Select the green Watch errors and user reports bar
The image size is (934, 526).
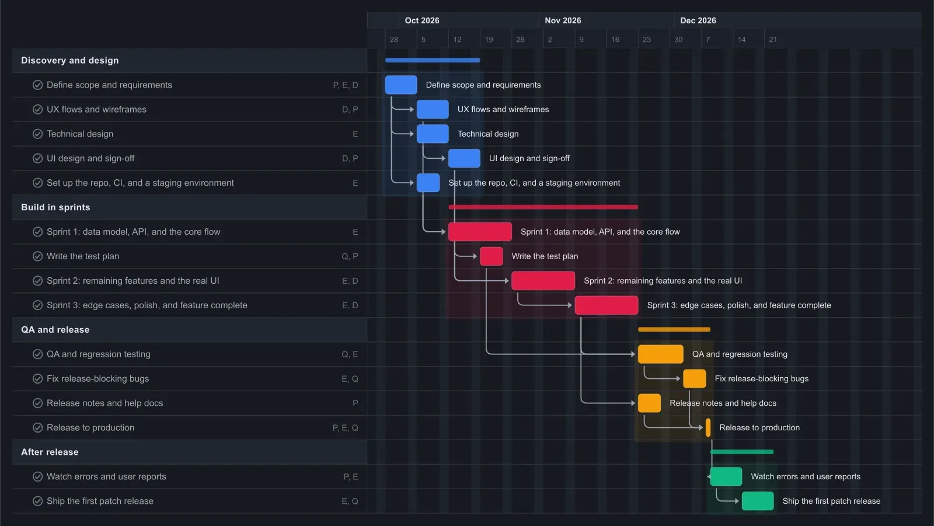point(726,477)
